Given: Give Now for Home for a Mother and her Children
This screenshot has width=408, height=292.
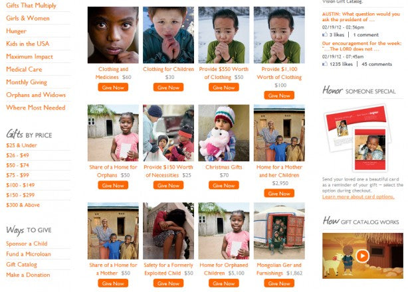Looking at the screenshot, I should click(279, 193).
